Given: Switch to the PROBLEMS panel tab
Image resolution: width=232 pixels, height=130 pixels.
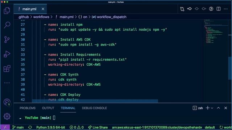Looking at the screenshot, I should coord(28,108).
